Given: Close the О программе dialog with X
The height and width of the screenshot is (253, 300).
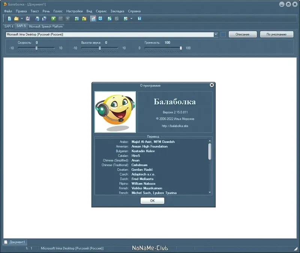Looking at the screenshot, I should (x=211, y=85).
